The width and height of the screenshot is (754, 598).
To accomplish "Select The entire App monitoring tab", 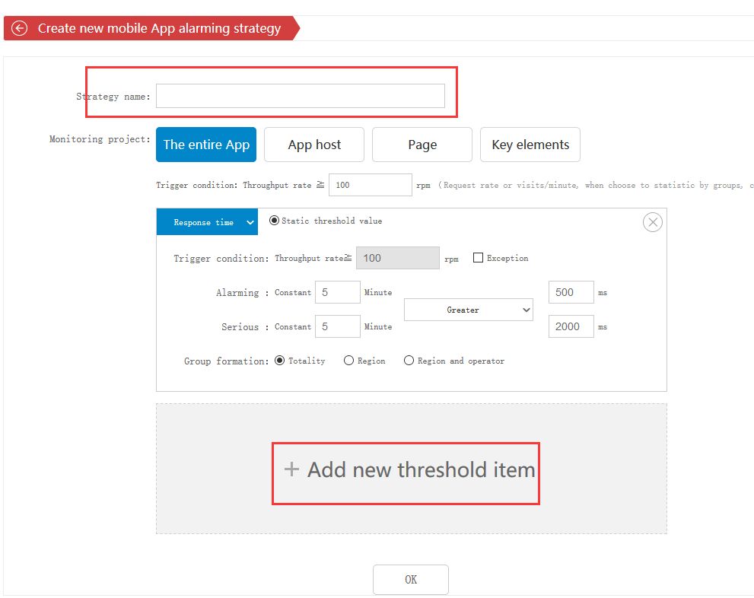I will coord(206,145).
